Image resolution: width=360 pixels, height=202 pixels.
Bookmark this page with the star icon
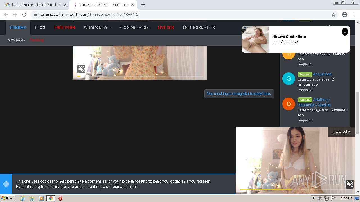pyautogui.click(x=334, y=15)
